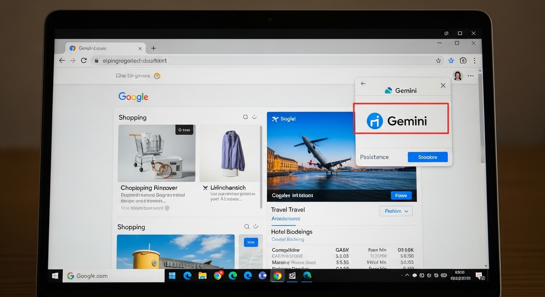This screenshot has width=545, height=297.
Task: Open the horizontal three-dot menu beside the avatar
Action: 471,76
